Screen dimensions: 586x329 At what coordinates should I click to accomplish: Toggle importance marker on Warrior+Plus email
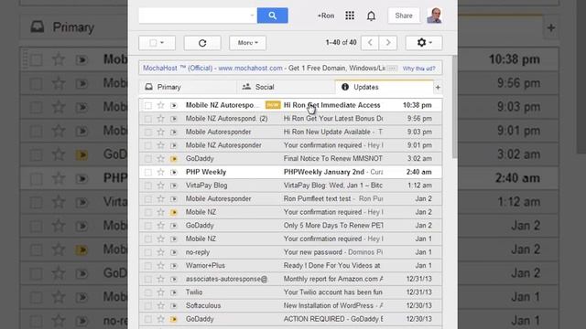coord(174,266)
